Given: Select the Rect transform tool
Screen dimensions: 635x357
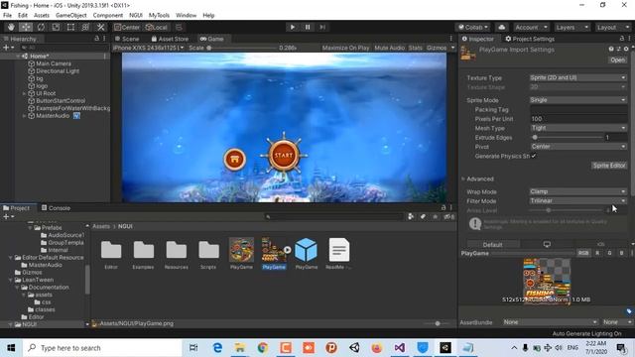Looking at the screenshot, I should pyautogui.click(x=70, y=27).
